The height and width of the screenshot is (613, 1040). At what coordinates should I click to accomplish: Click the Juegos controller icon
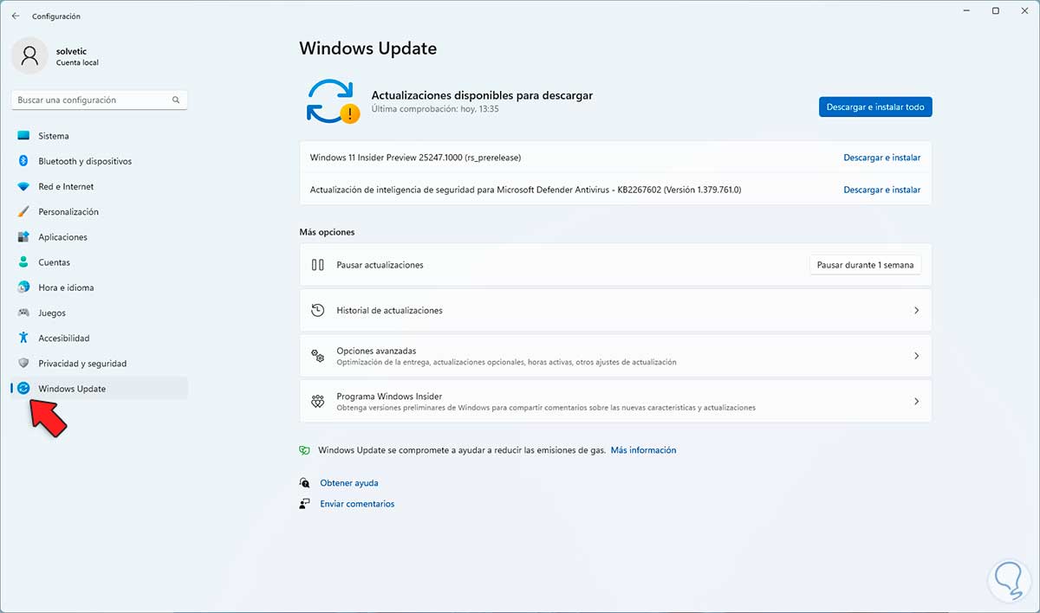point(23,313)
